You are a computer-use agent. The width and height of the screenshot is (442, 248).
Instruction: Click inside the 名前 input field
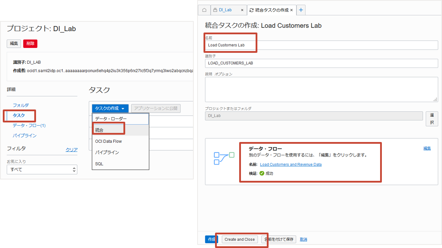coord(315,45)
